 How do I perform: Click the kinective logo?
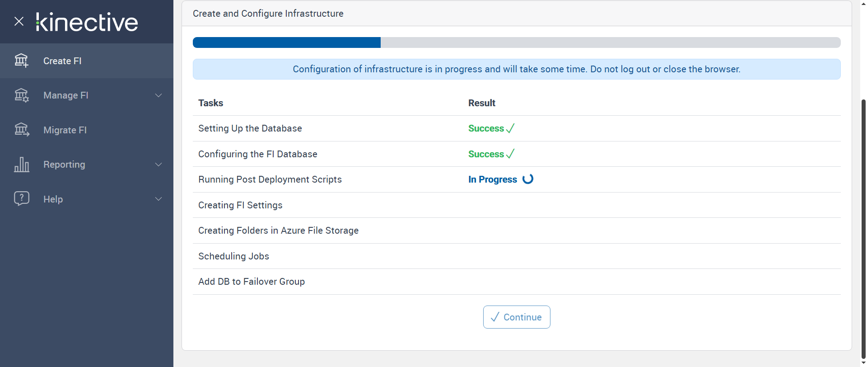(87, 22)
